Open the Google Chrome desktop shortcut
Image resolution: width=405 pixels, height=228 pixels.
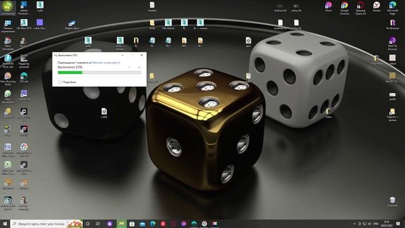point(344,8)
